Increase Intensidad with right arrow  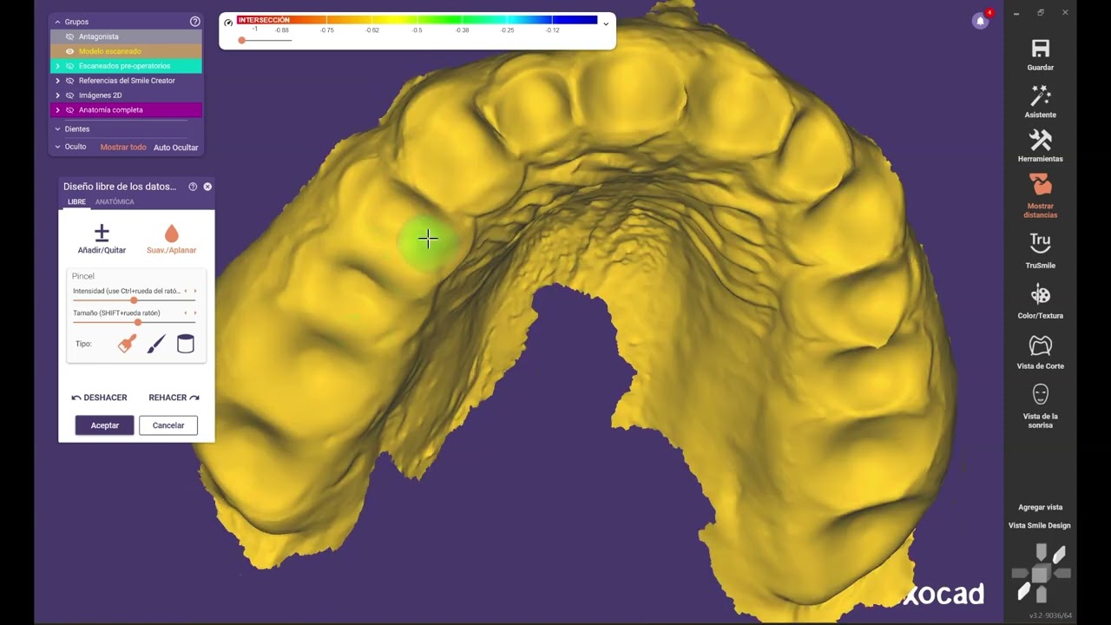tap(195, 292)
